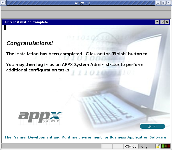Screen dimensions: 172x150
Task: Open the window menu arrow at top-left
Action: click(3, 3)
